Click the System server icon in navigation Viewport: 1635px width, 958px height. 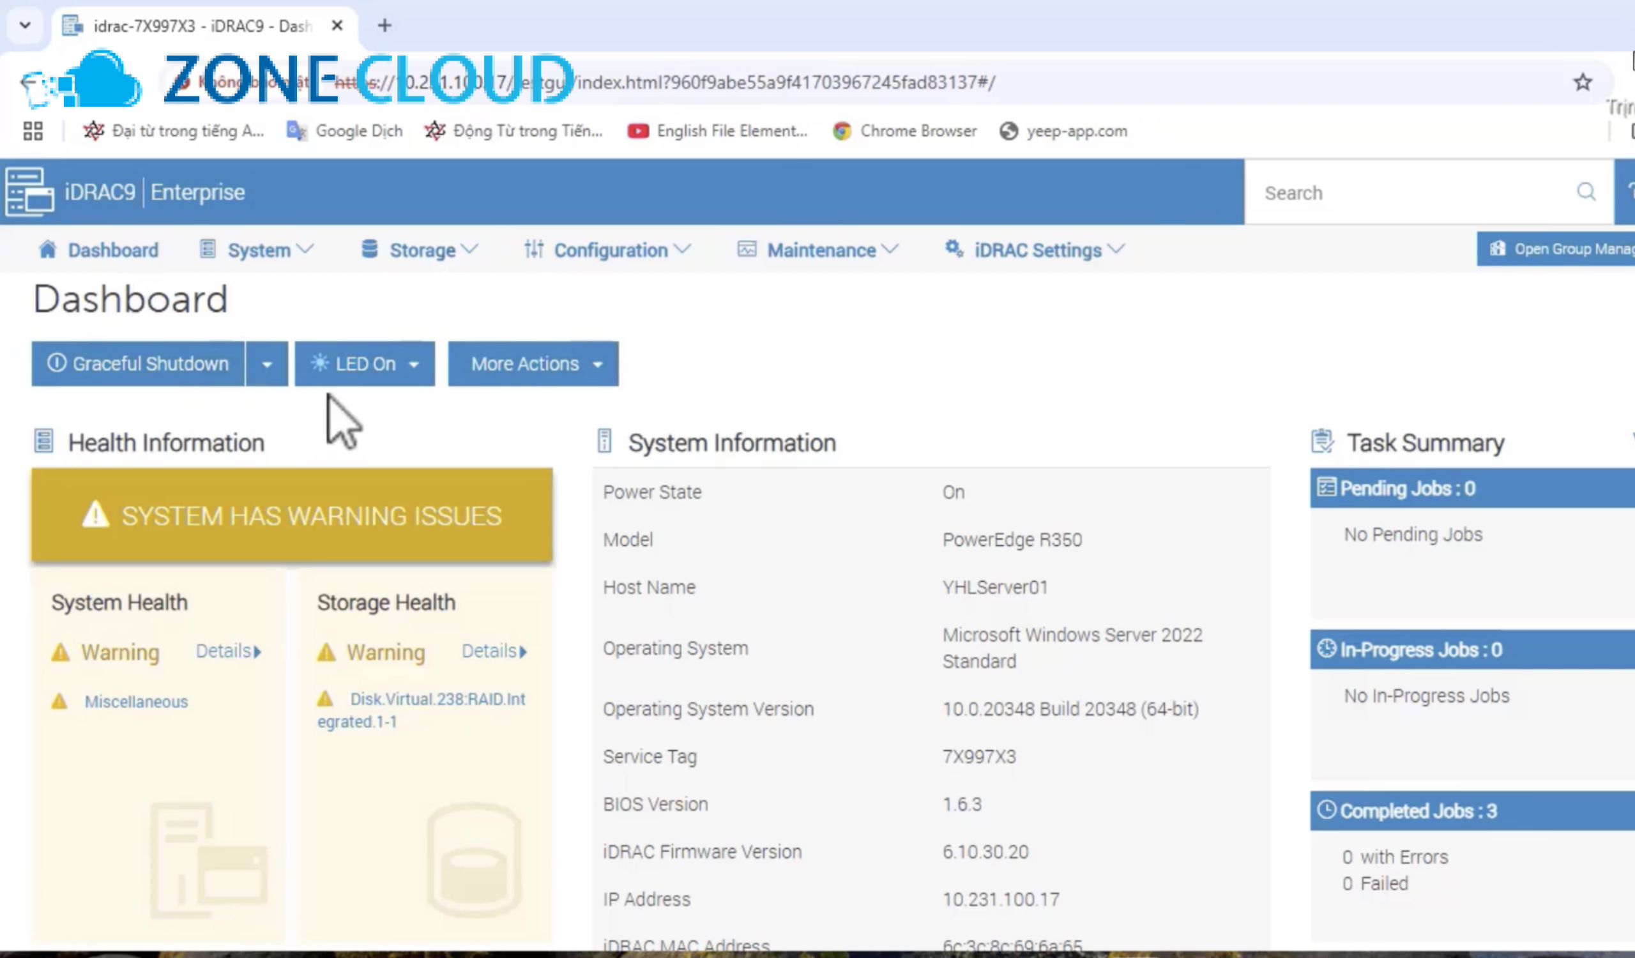coord(208,249)
